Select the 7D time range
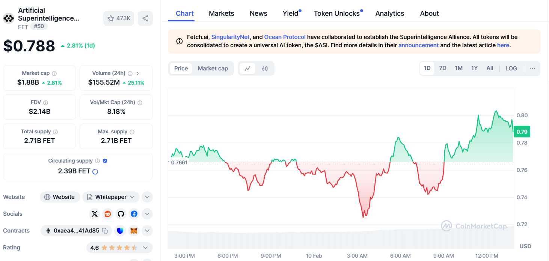This screenshot has height=261, width=549. 443,69
